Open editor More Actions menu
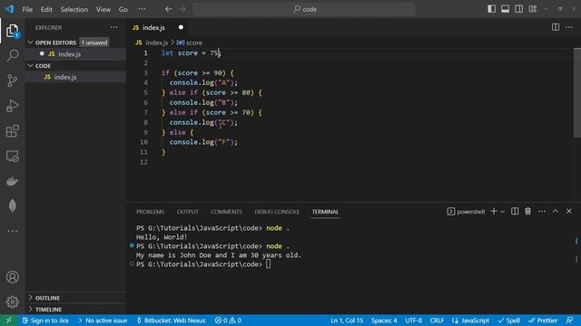 [x=569, y=27]
